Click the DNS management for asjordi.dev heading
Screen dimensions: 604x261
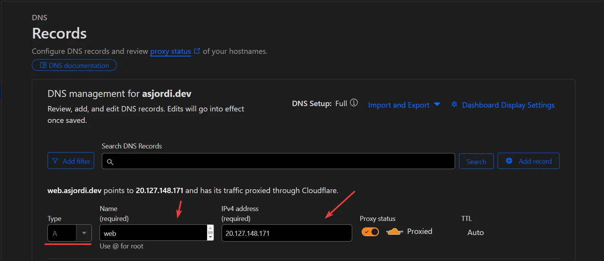pyautogui.click(x=119, y=93)
